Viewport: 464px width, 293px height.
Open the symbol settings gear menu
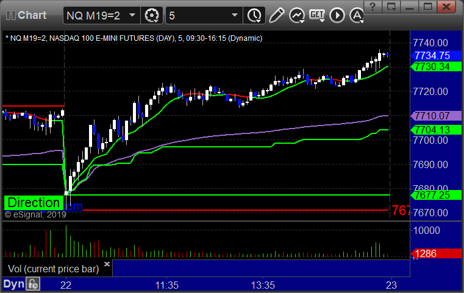click(151, 15)
